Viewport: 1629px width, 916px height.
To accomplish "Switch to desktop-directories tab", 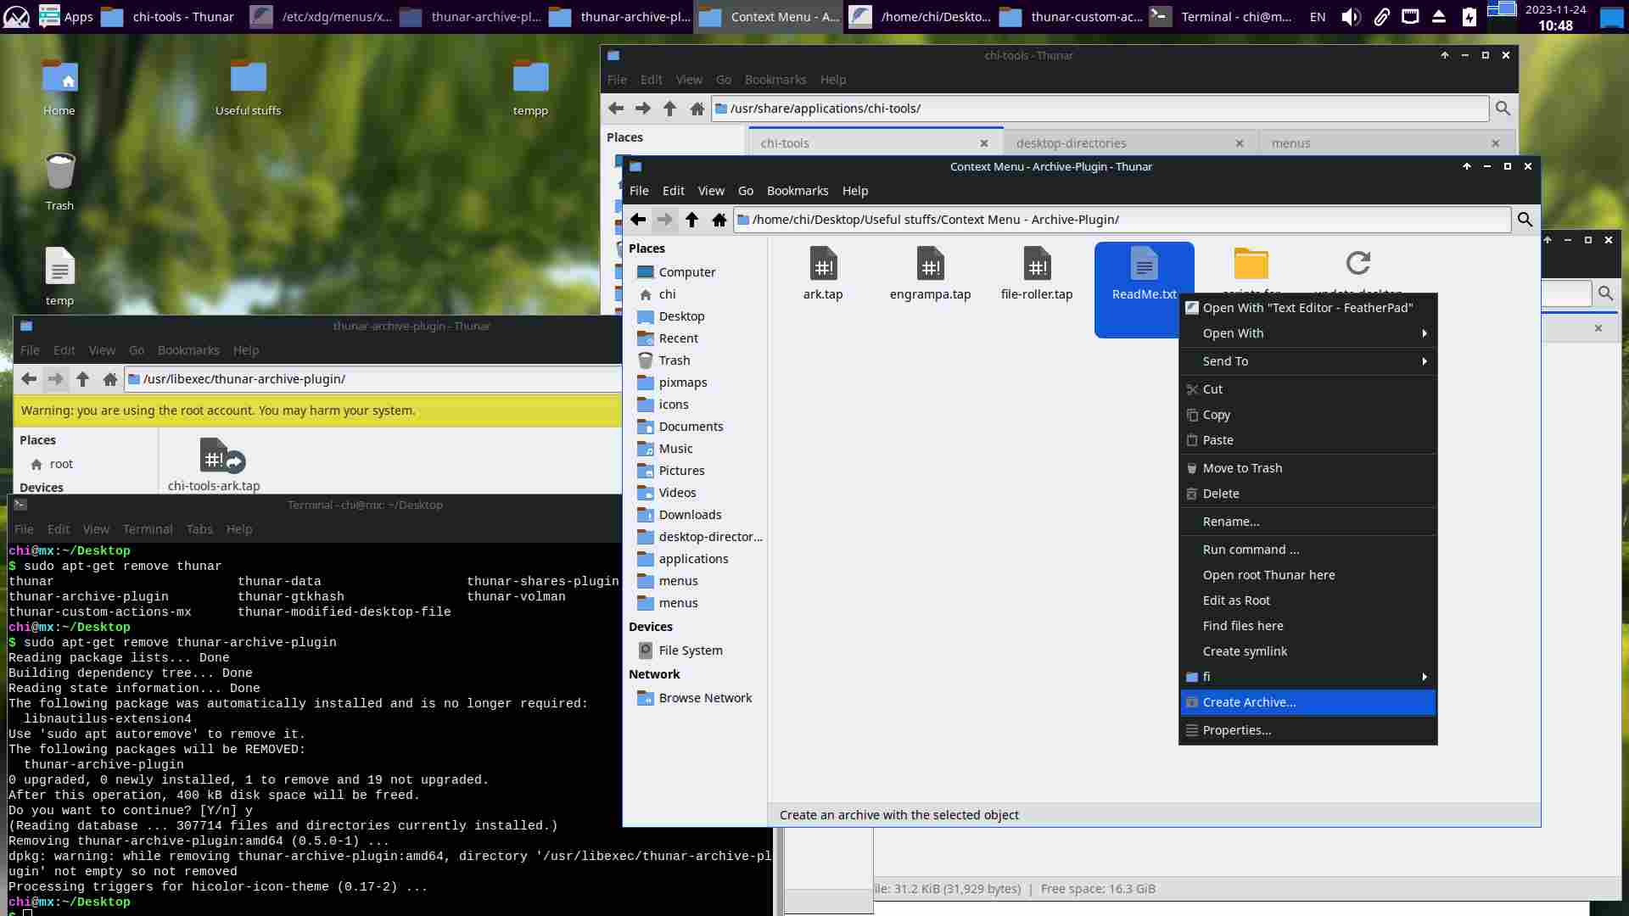I will tap(1072, 143).
